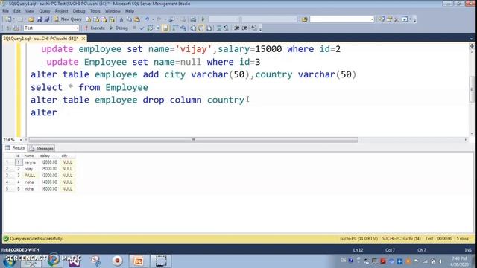Viewport: 477px width, 268px height.
Task: Click the editor horizontal scrollbar
Action: click(193, 140)
